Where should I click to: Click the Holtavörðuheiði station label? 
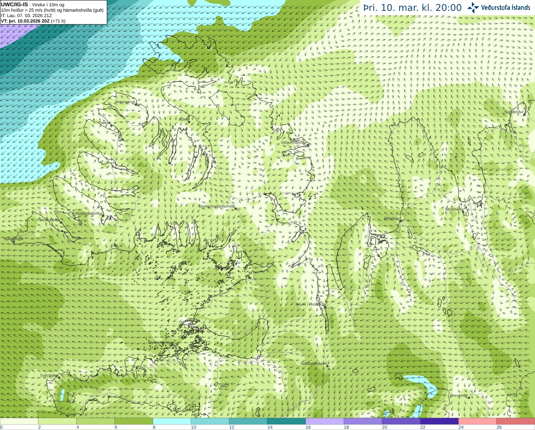[313, 364]
